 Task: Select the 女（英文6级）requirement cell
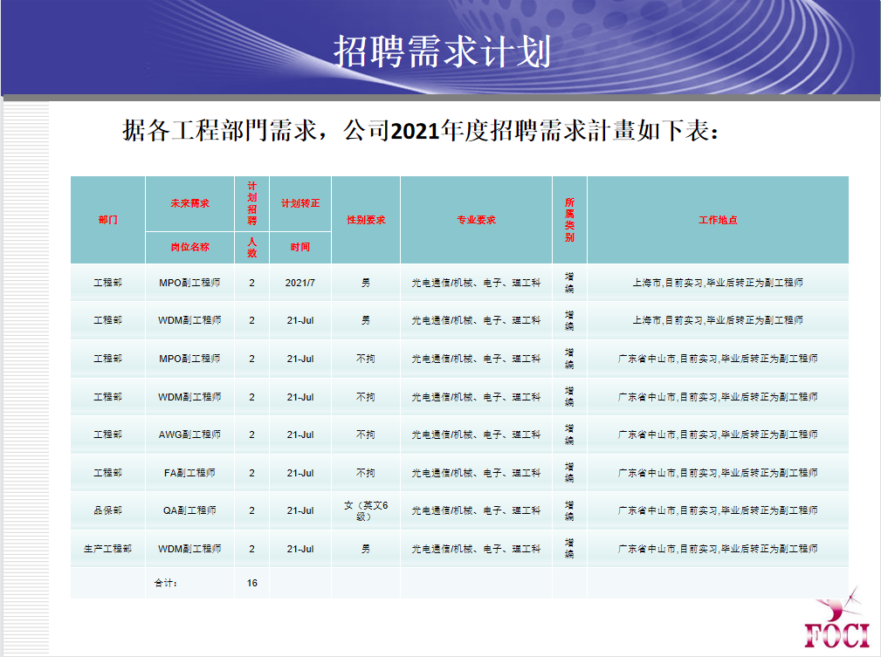click(x=366, y=510)
